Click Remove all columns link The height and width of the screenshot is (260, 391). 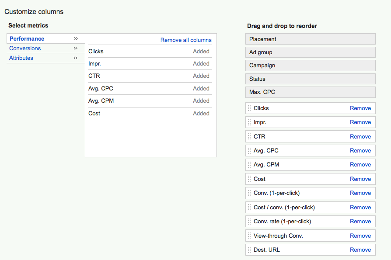(x=186, y=40)
